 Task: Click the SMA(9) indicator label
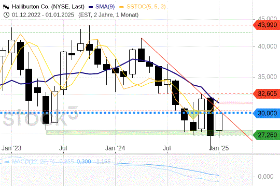[105, 7]
